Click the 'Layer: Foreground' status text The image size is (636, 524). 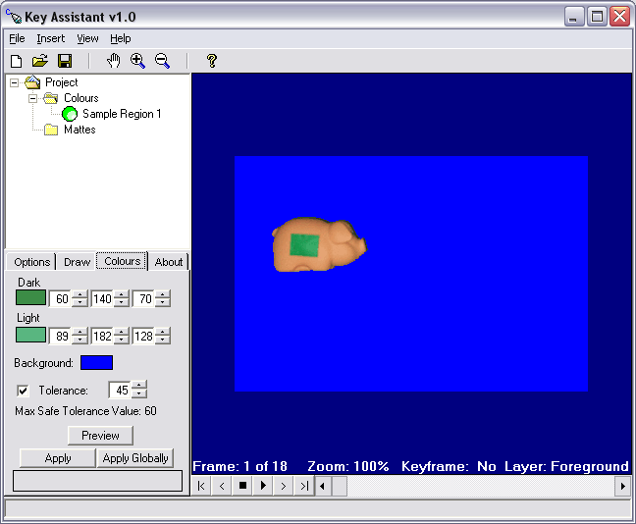[566, 466]
